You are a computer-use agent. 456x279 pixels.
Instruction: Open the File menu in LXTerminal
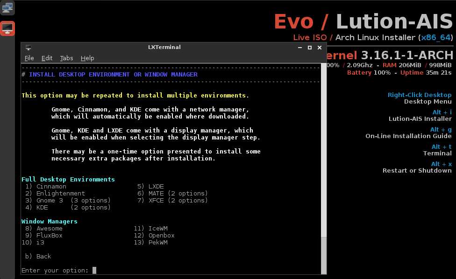point(29,58)
